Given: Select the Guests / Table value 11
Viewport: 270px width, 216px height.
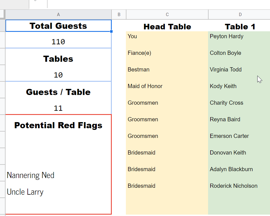Looking at the screenshot, I should 58,108.
